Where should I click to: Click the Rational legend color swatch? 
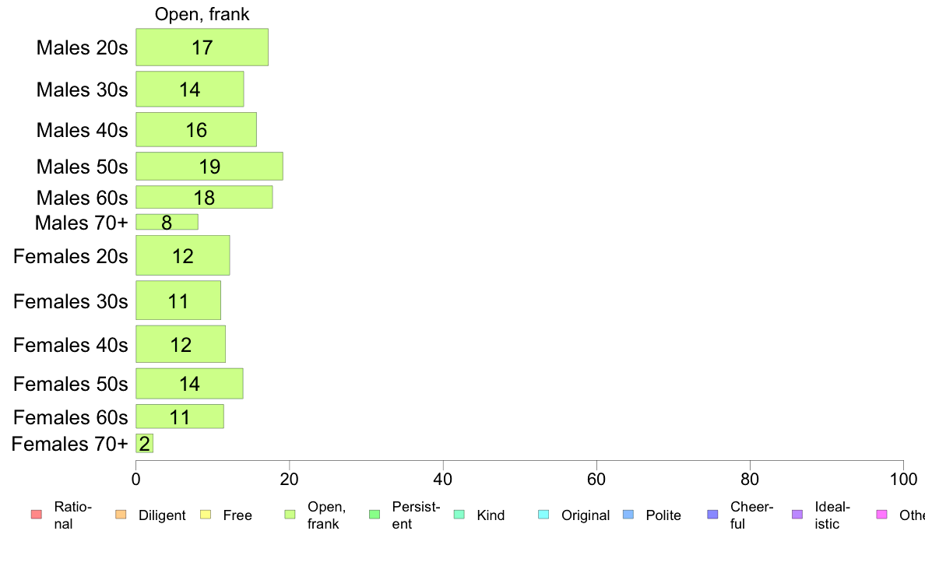[37, 515]
